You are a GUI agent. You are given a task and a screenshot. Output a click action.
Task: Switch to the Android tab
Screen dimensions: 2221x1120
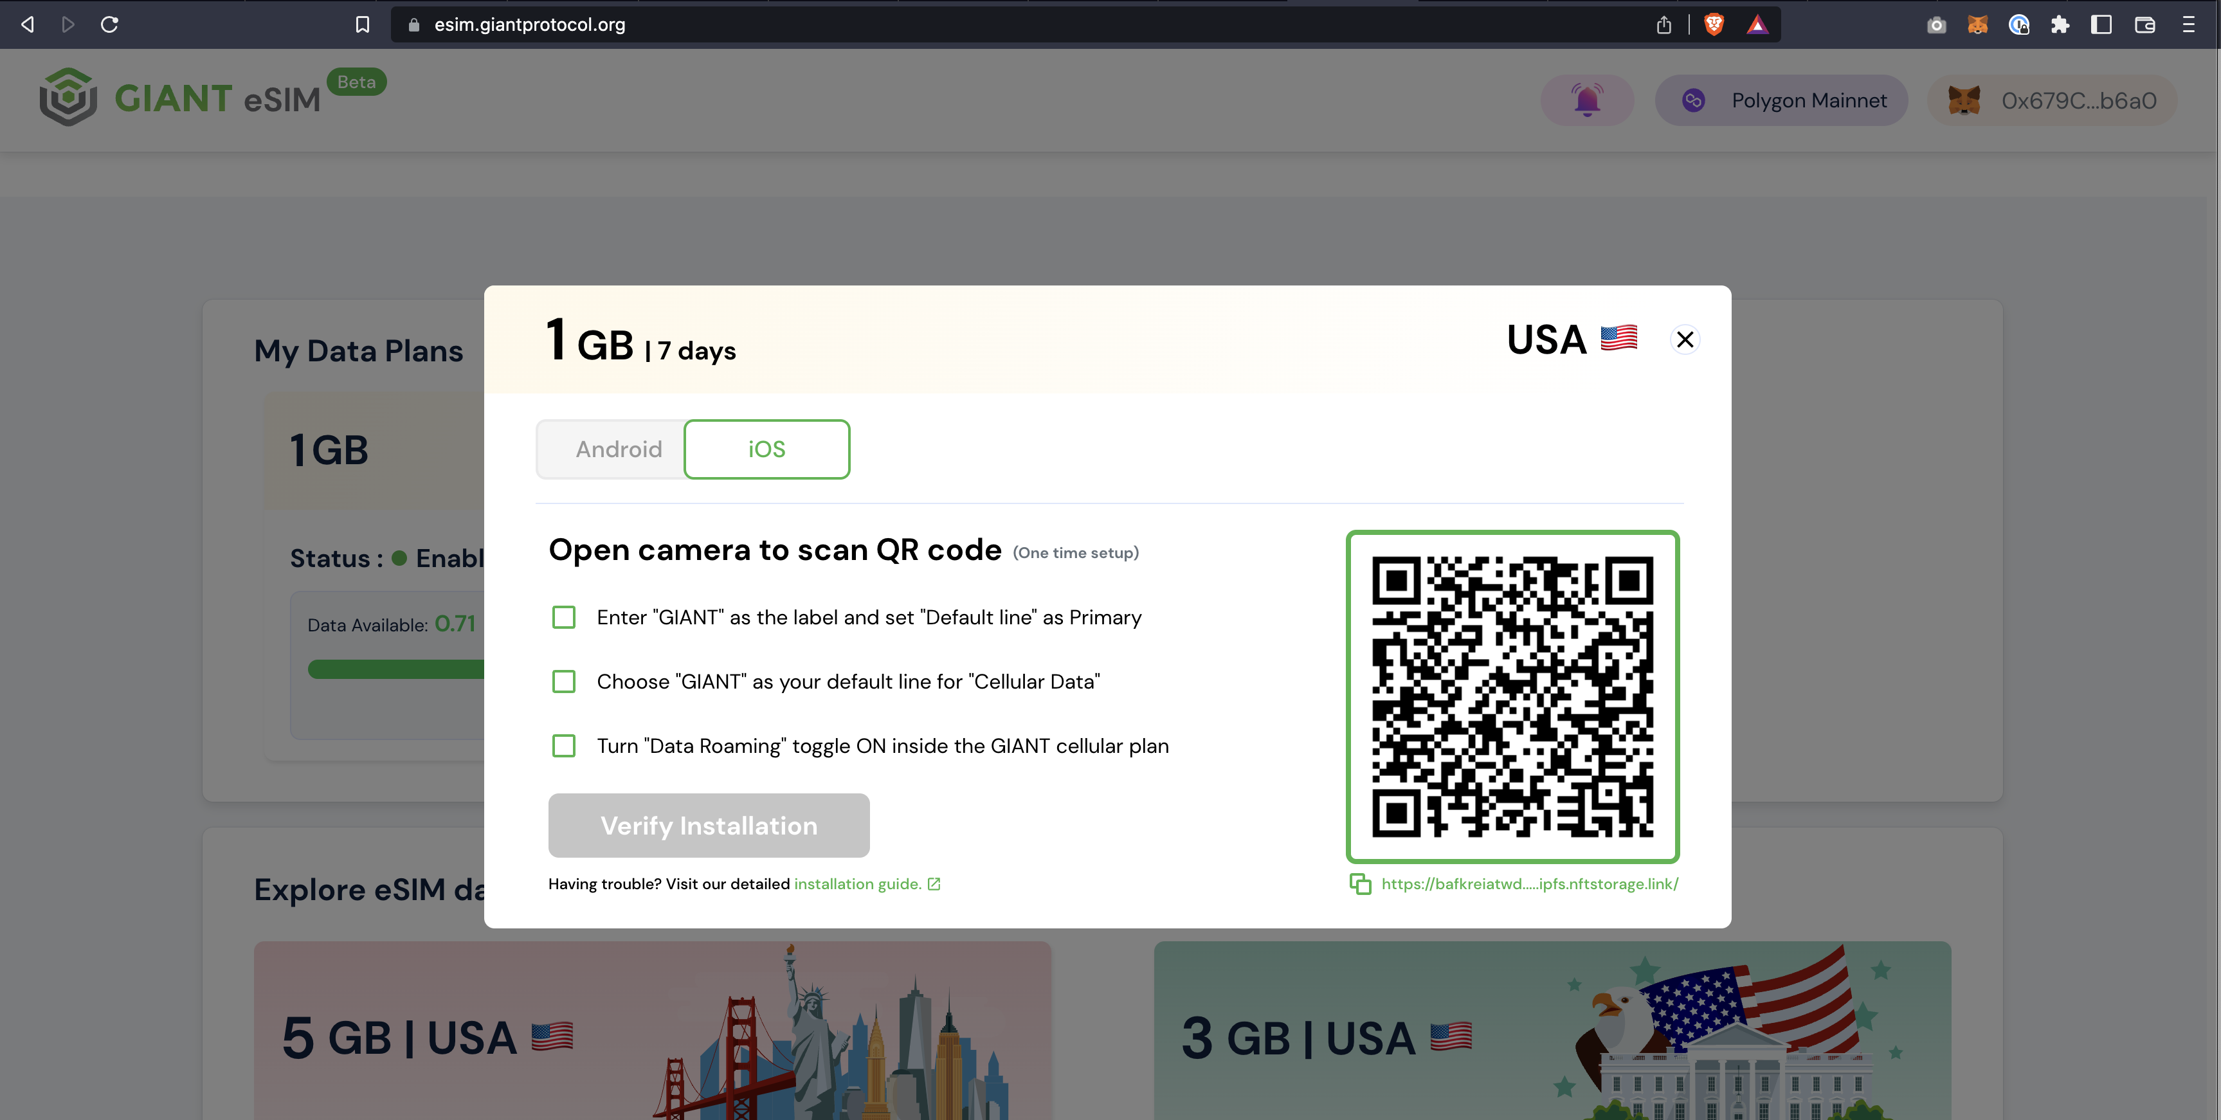617,449
